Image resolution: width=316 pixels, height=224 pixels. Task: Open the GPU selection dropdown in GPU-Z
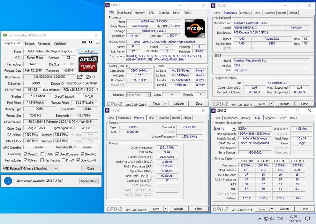click(x=30, y=168)
